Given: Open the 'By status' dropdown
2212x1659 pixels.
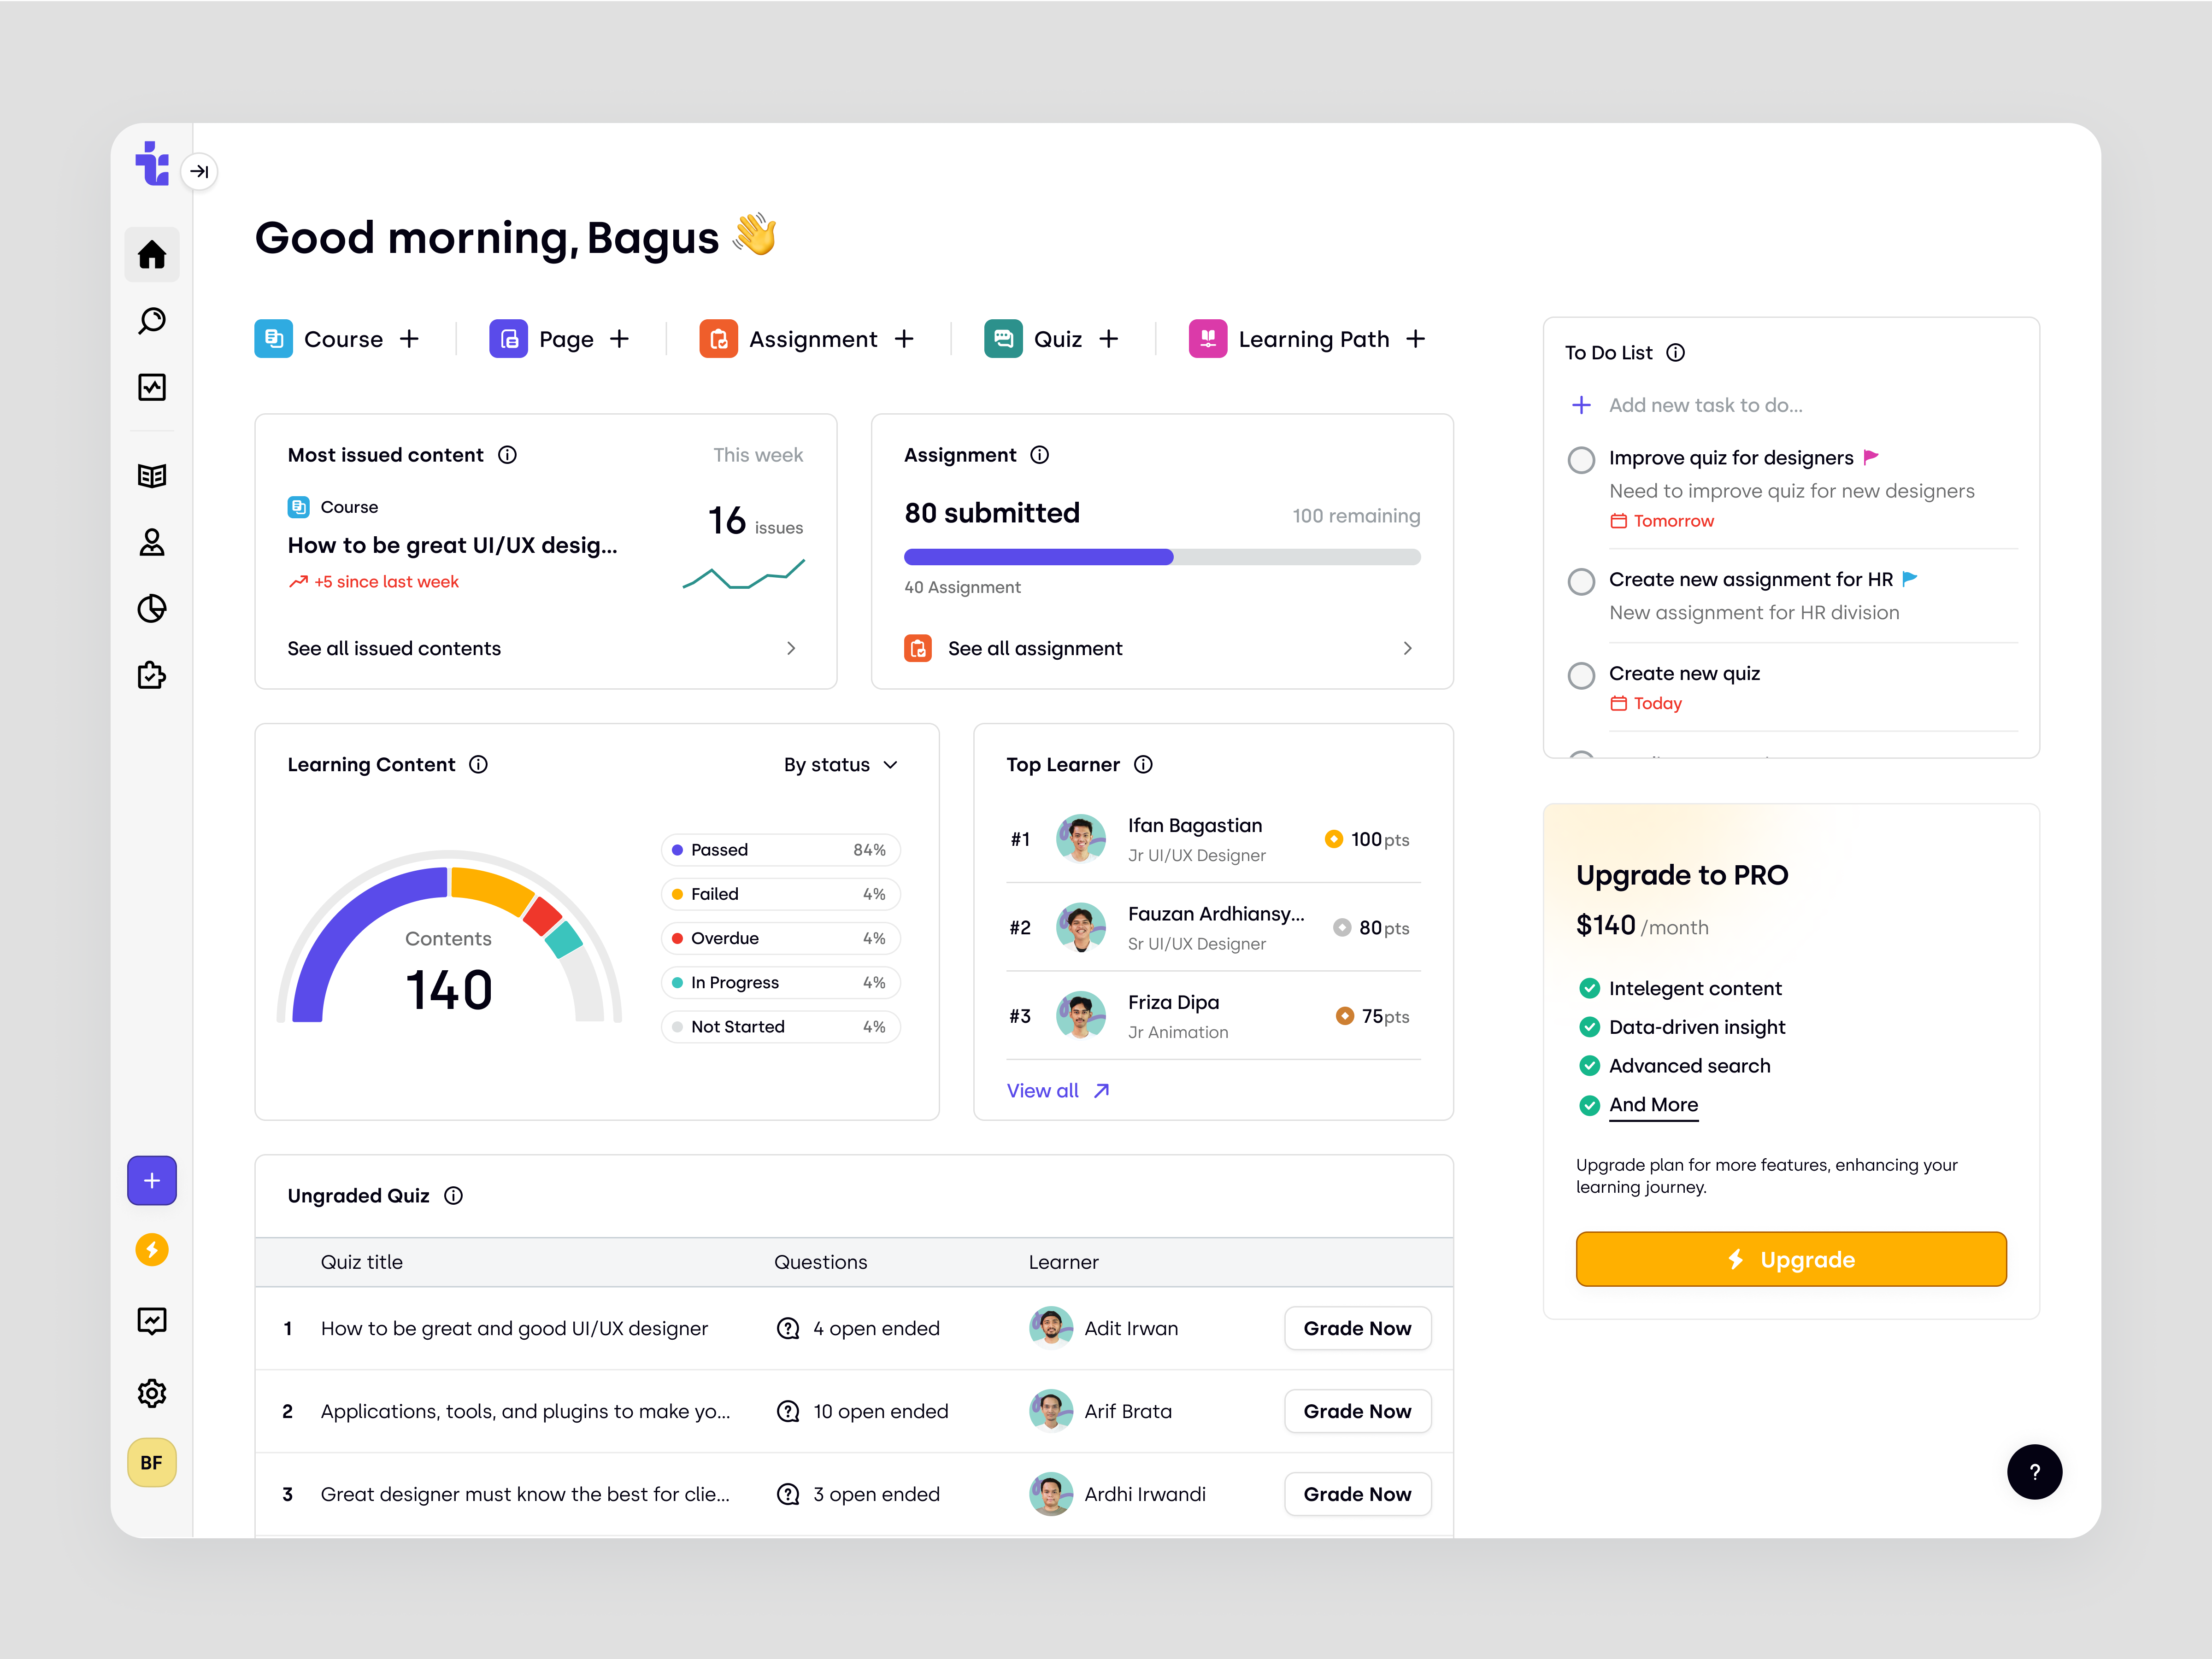Looking at the screenshot, I should [841, 764].
